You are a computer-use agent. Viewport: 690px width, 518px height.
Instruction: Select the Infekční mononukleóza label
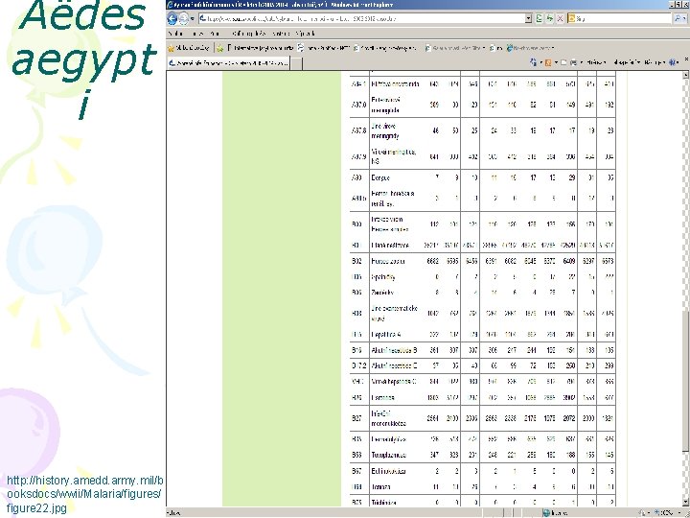[388, 418]
